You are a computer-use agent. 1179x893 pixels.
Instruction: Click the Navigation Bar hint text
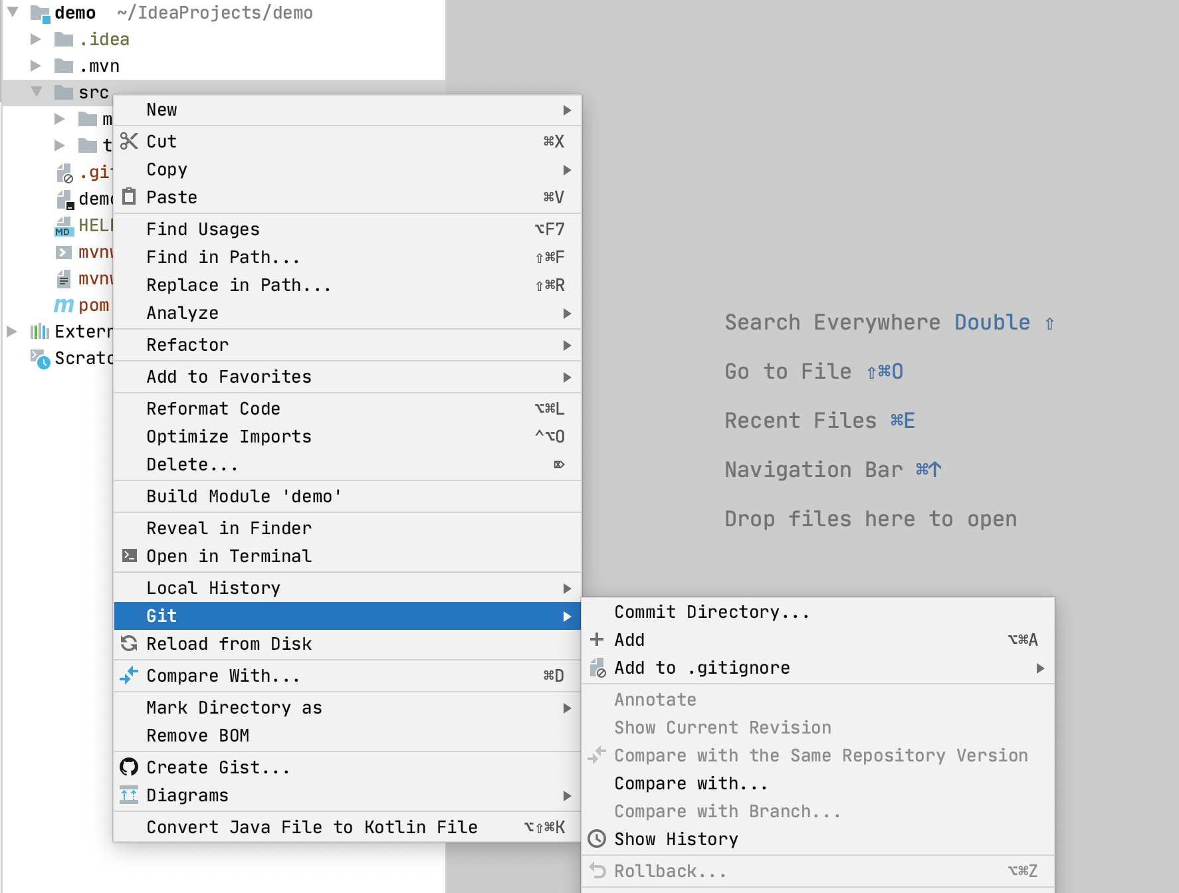click(x=813, y=469)
